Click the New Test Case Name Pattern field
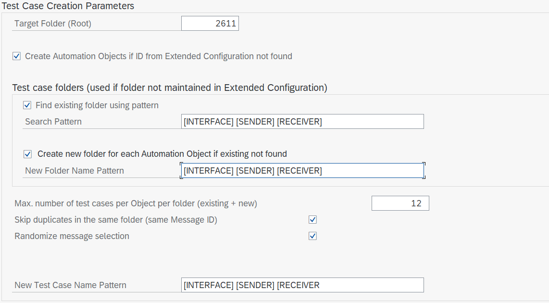Screen dimensions: 549x303 click(303, 285)
